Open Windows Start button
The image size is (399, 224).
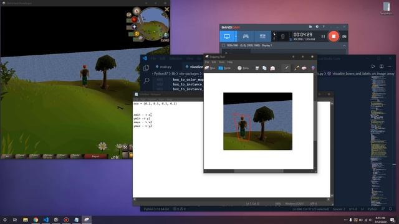pos(5,220)
